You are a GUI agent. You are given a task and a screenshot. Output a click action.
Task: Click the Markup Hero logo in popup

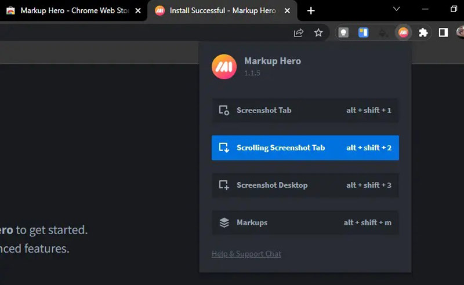224,67
